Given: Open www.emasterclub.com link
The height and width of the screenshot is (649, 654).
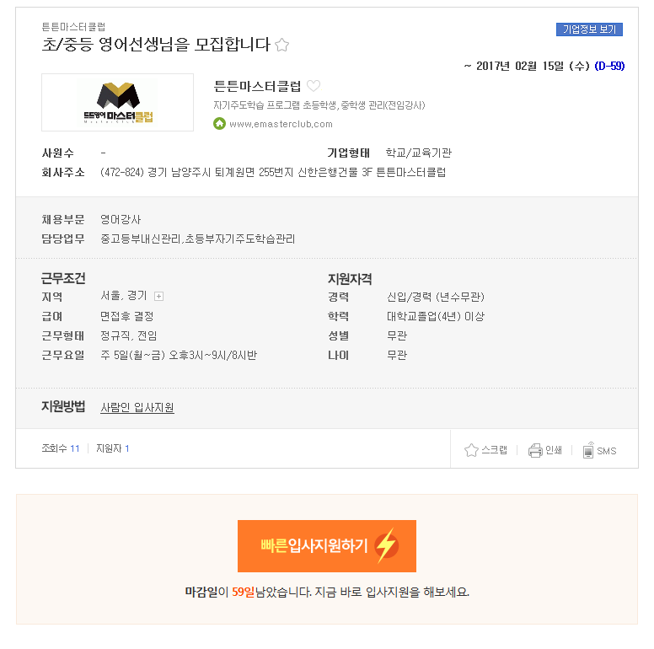Looking at the screenshot, I should point(281,124).
